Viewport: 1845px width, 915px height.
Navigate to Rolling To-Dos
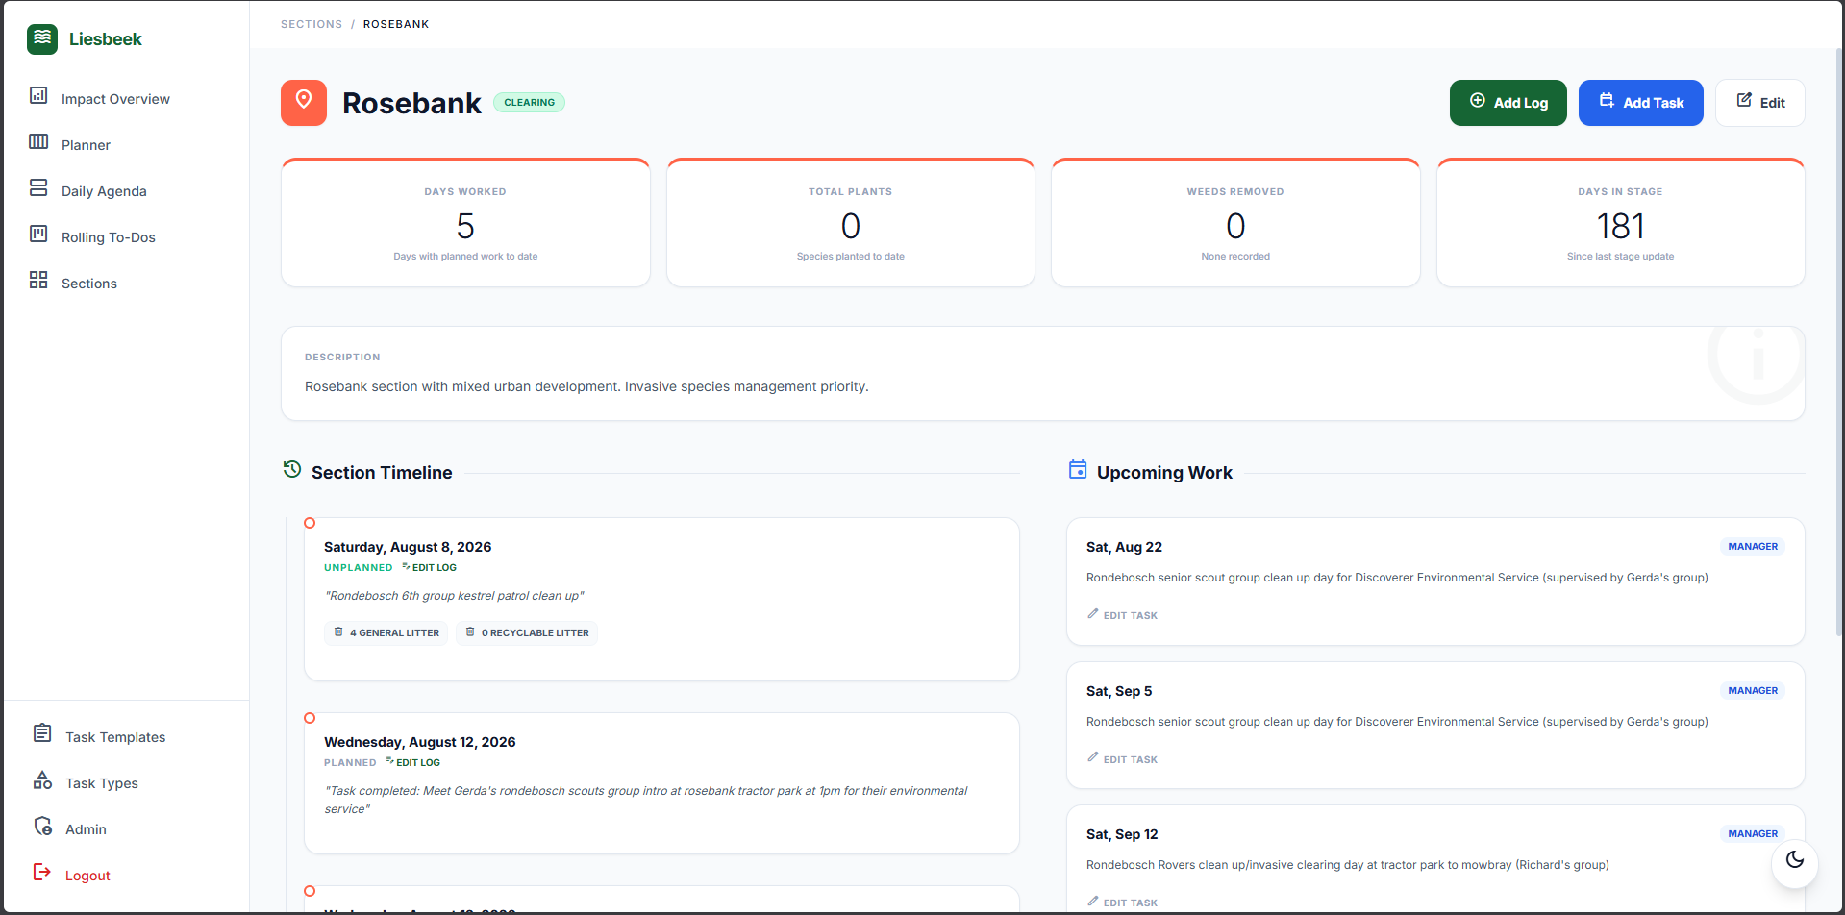(x=109, y=237)
